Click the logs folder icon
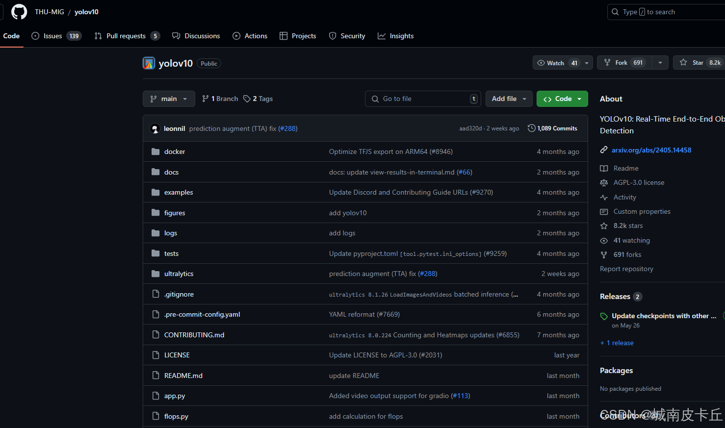Viewport: 725px width, 428px height. click(x=155, y=233)
